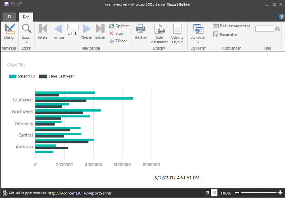Image resolution: width=285 pixels, height=198 pixels.
Task: Click the Sales Last Year legend label
Action: pyautogui.click(x=61, y=76)
